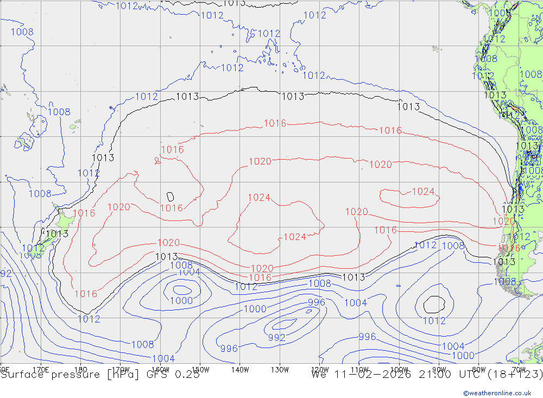The width and height of the screenshot is (543, 398).
Task: Click the 'Surface pressure [hPa]' title text
Action: click(70, 375)
